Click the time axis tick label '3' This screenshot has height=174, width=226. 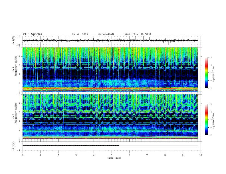pyautogui.click(x=76, y=155)
